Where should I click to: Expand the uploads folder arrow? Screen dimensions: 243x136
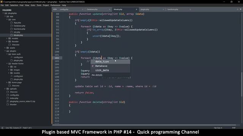[5, 89]
